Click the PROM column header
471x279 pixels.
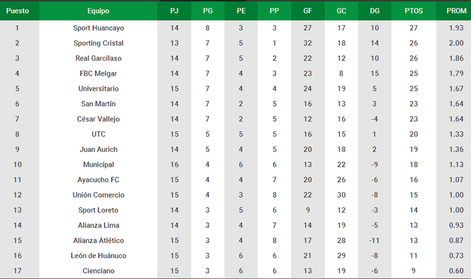pos(456,11)
